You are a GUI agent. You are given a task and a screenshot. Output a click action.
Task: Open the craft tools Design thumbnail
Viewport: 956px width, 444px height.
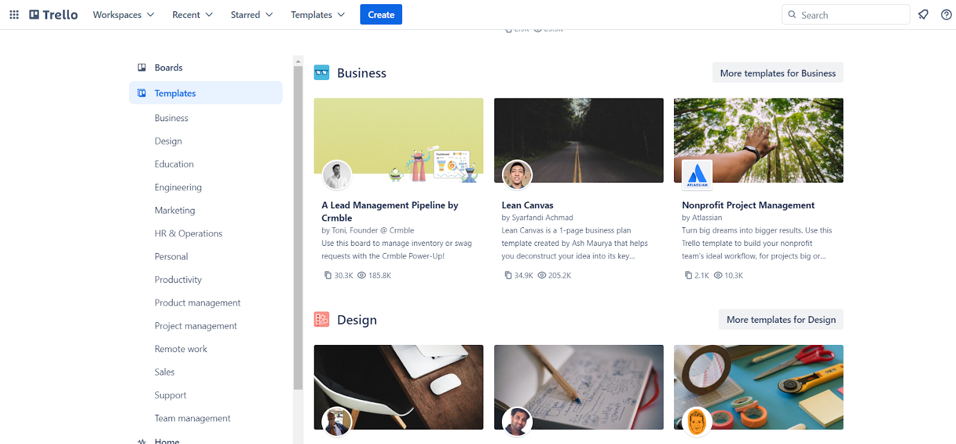(x=758, y=387)
